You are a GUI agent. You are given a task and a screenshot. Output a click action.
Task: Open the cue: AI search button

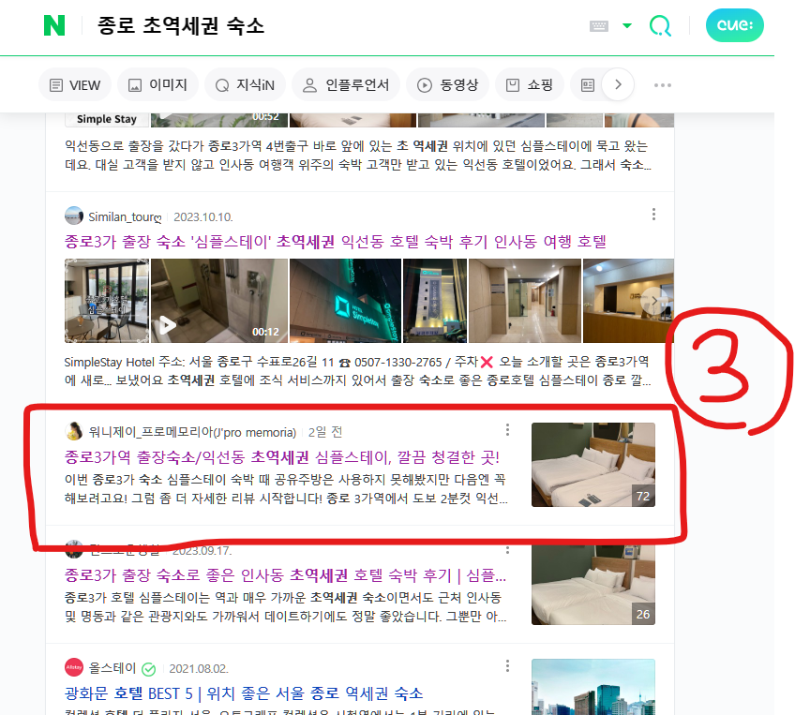735,25
